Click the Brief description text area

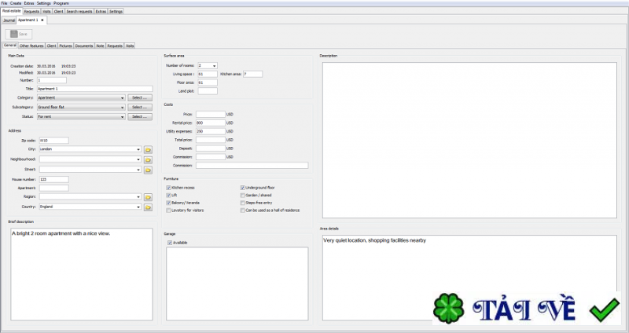tap(82, 274)
